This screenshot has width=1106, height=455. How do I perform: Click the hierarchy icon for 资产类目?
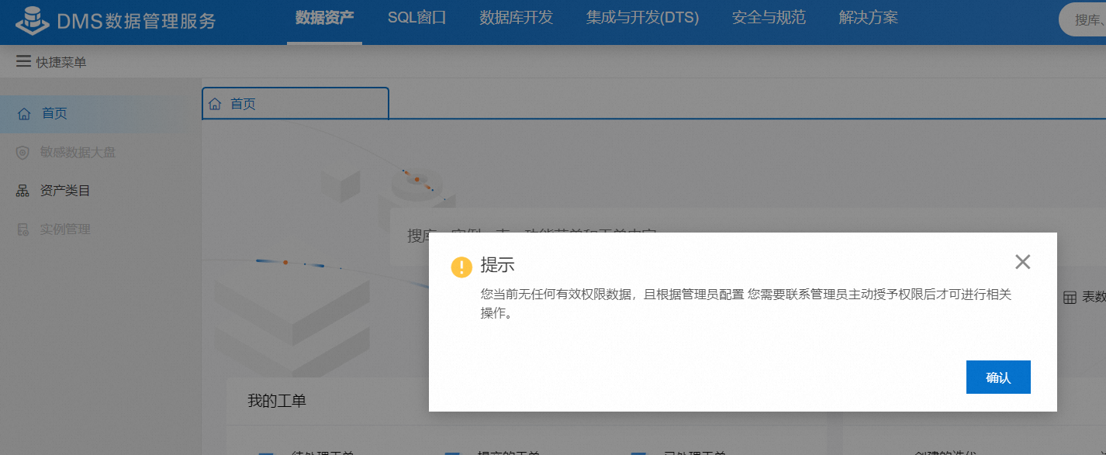[x=23, y=191]
